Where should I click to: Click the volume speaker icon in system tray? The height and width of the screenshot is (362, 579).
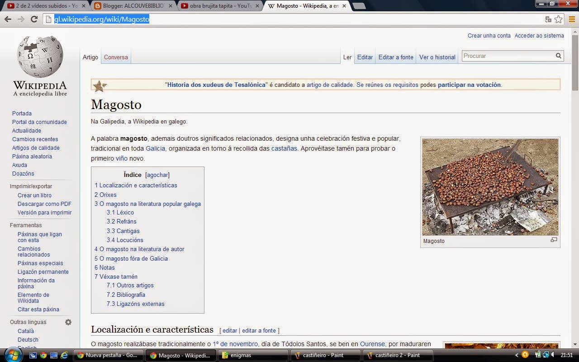(x=553, y=355)
